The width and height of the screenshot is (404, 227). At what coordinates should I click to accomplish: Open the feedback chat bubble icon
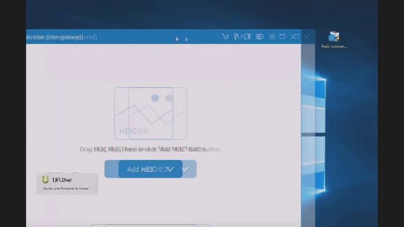point(247,37)
